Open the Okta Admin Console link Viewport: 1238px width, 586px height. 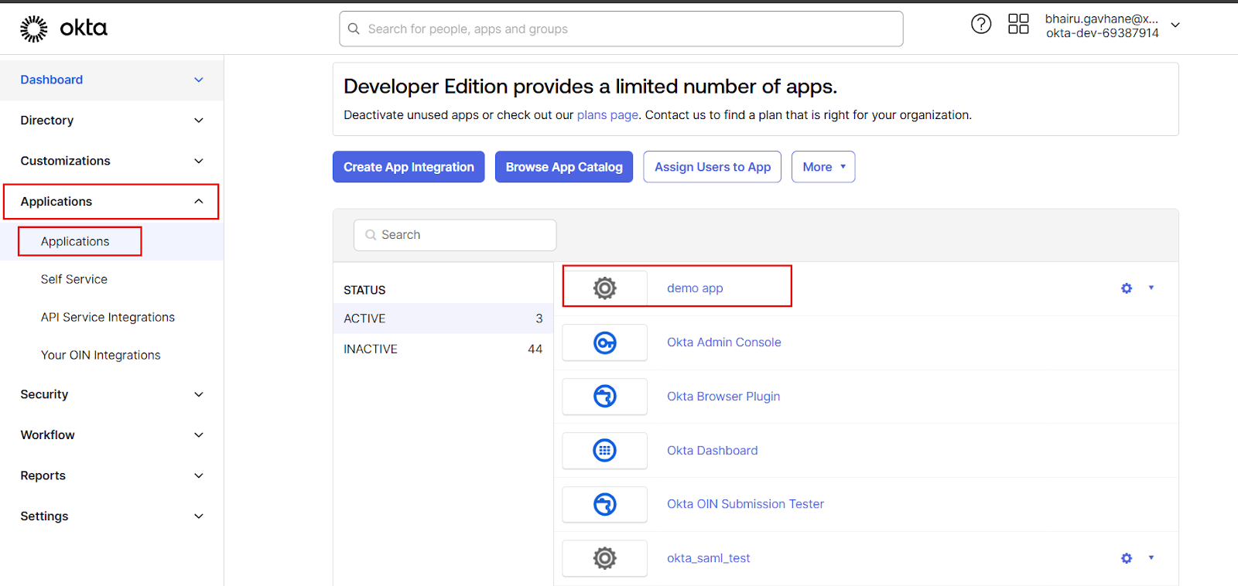click(724, 342)
